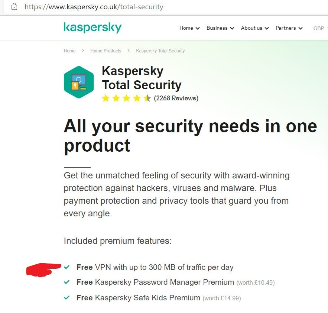Click checkmark beside Free VPN feature
Image resolution: width=328 pixels, height=313 pixels.
click(67, 267)
